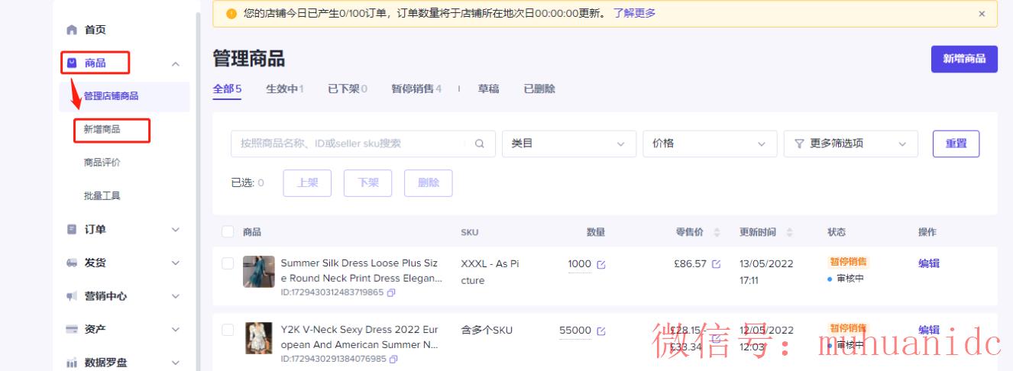
Task: Click 编辑 for Summer Silk Dress
Action: (929, 263)
